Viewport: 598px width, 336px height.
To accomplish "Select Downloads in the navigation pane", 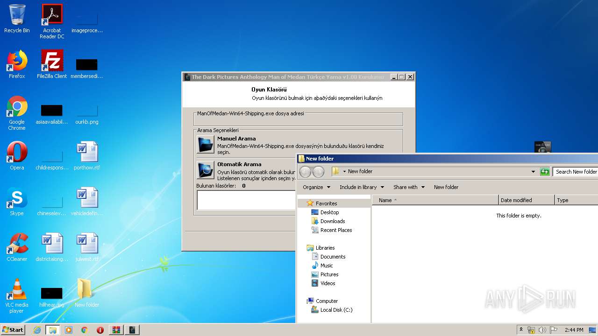I will click(332, 221).
